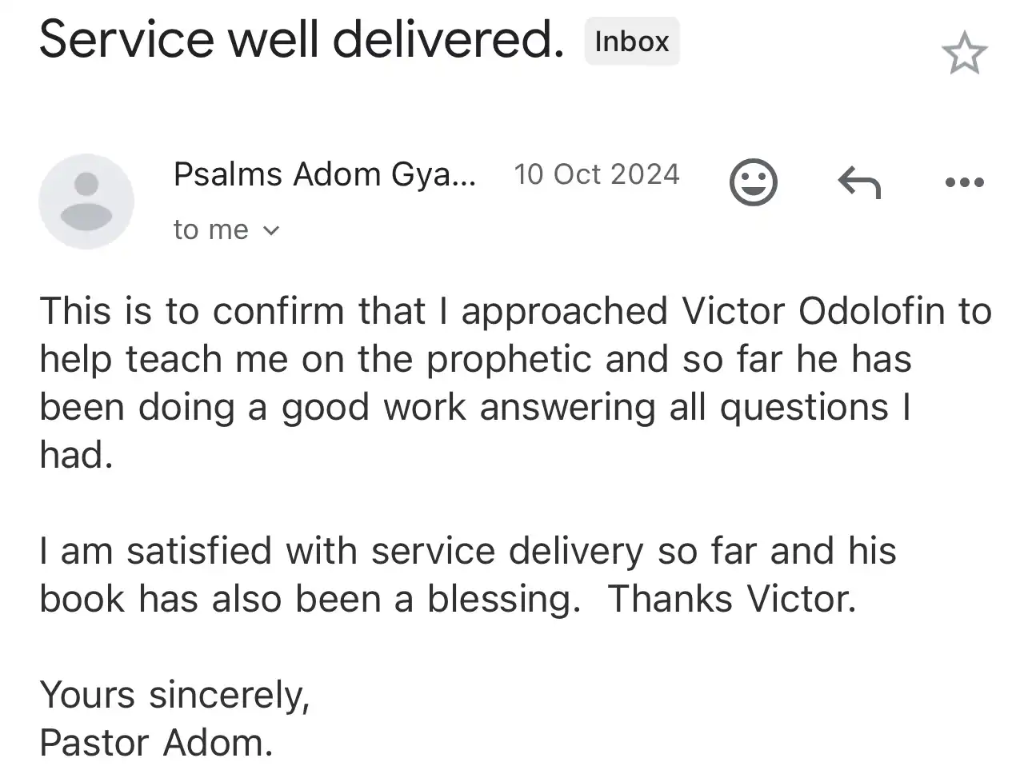The height and width of the screenshot is (782, 1032).
Task: Click the 'Pastor Adom.' signature
Action: [156, 743]
